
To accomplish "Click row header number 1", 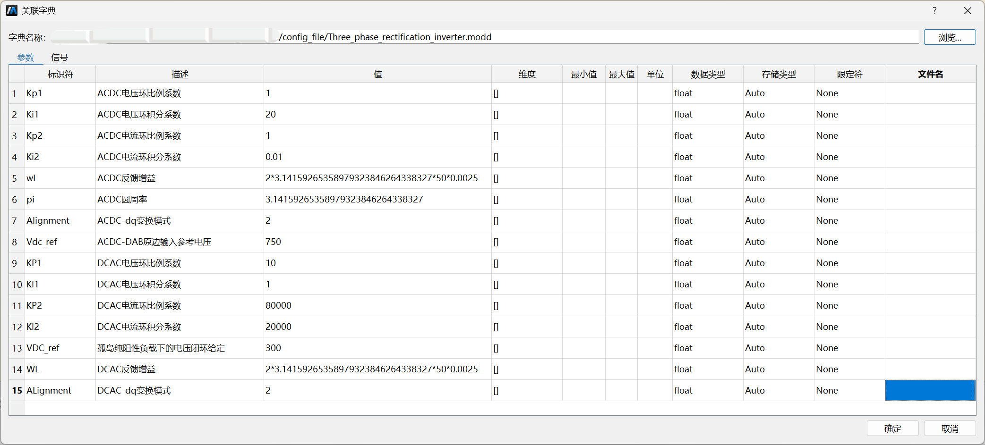I will point(17,93).
